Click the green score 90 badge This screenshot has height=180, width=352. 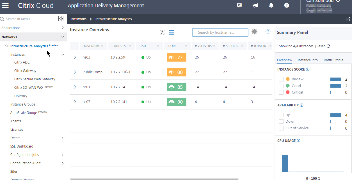[177, 102]
